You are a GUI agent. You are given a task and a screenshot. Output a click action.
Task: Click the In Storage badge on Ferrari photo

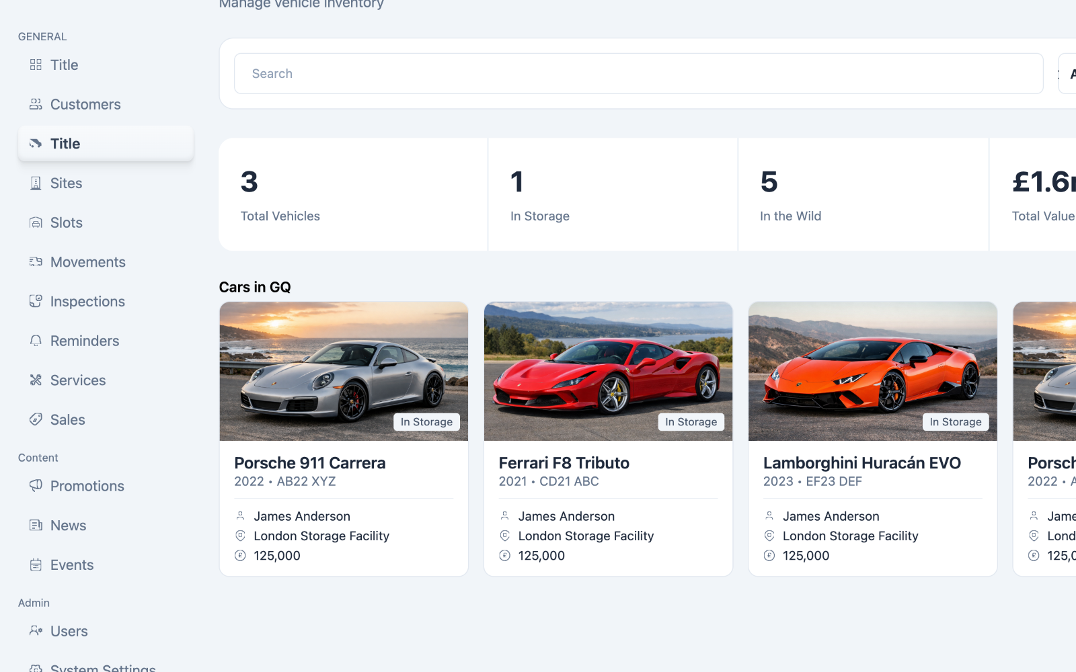[691, 422]
